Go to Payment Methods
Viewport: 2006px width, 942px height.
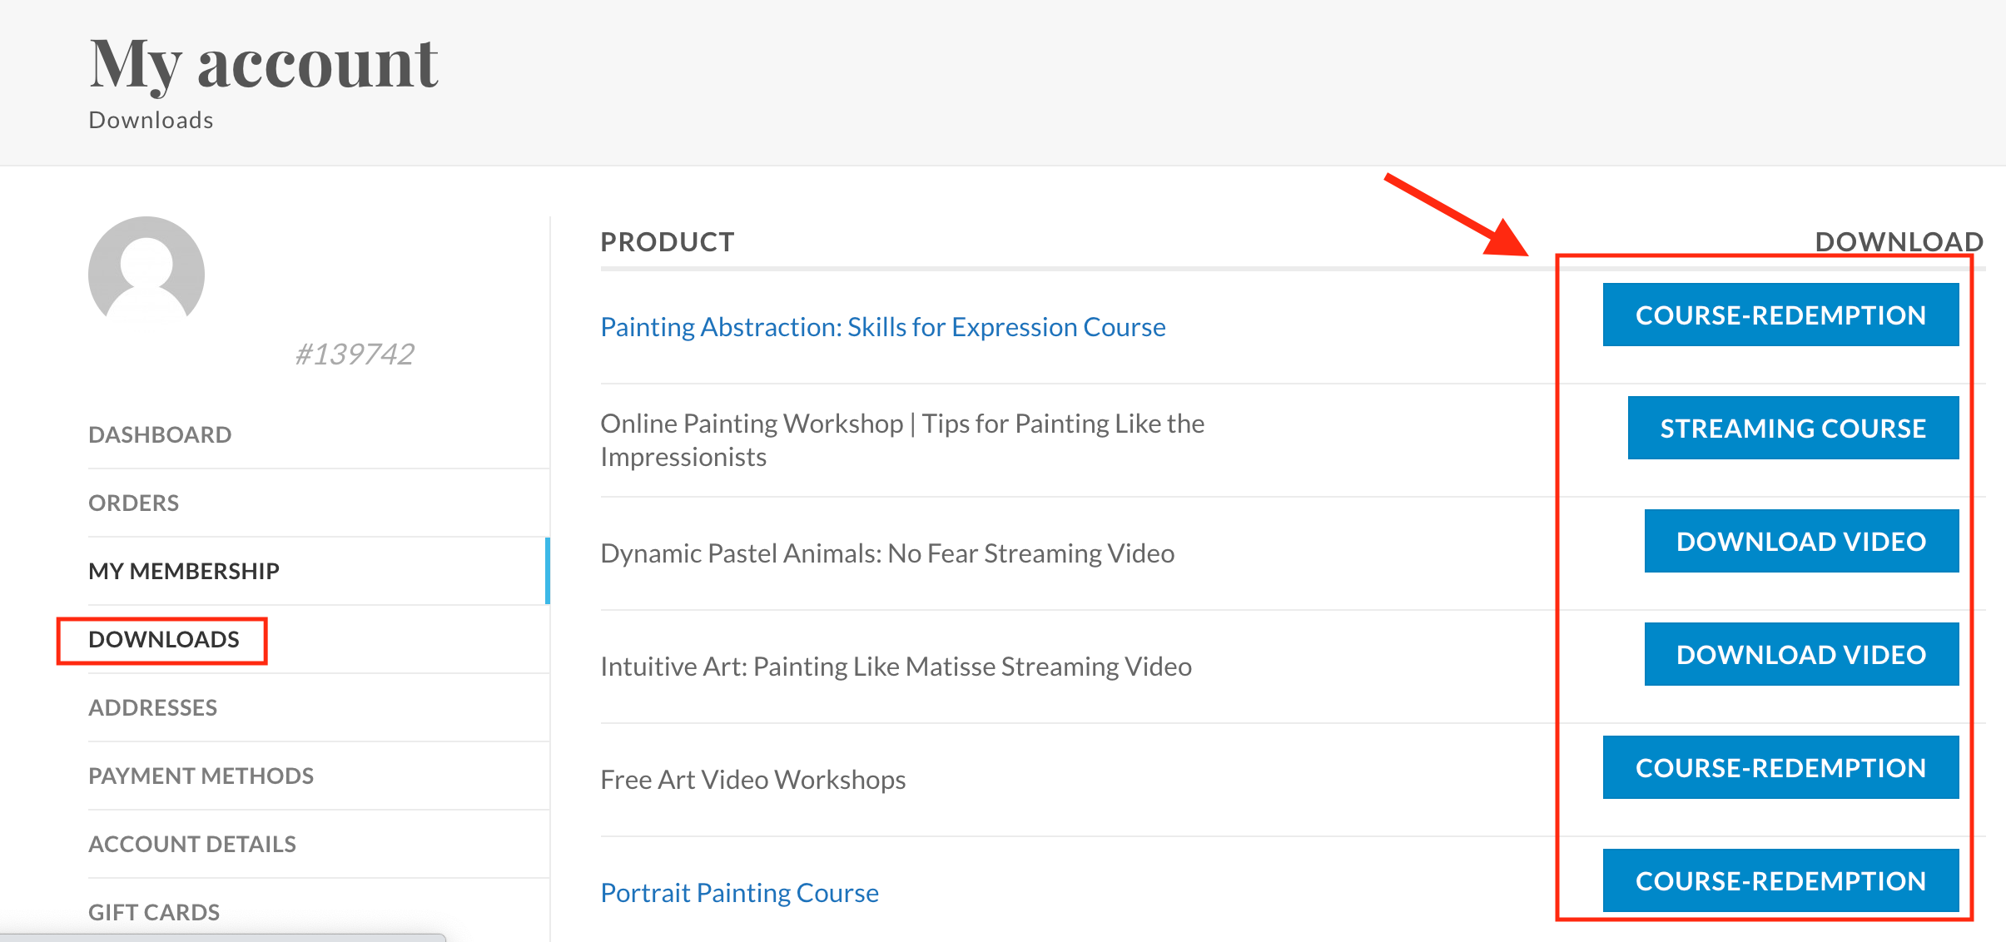201,776
